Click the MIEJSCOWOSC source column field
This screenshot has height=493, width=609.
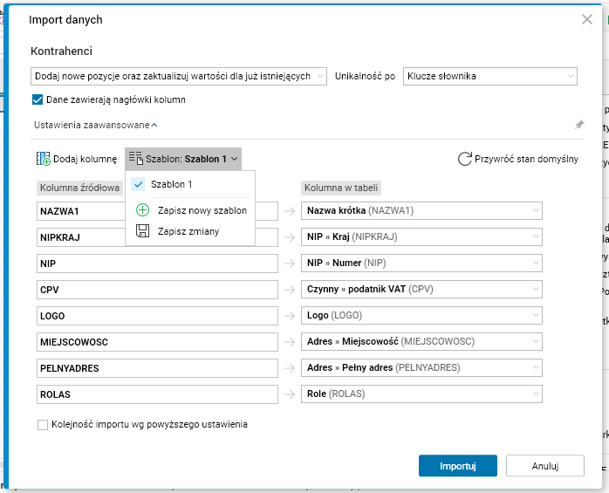pyautogui.click(x=157, y=342)
